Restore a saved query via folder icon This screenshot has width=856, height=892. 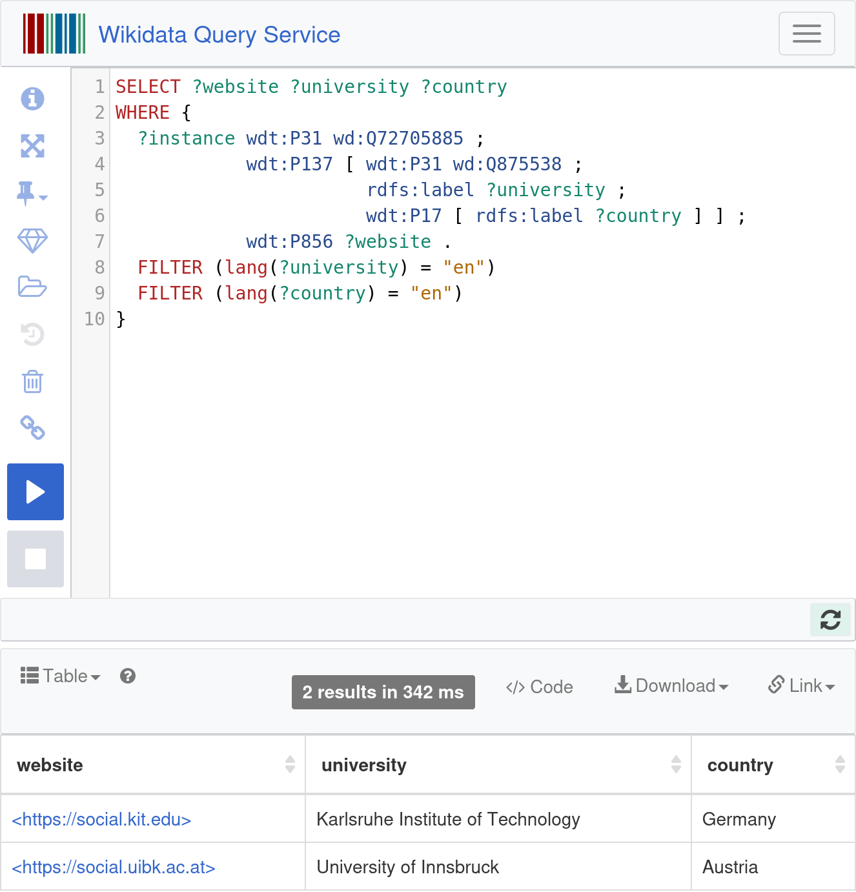(x=32, y=287)
